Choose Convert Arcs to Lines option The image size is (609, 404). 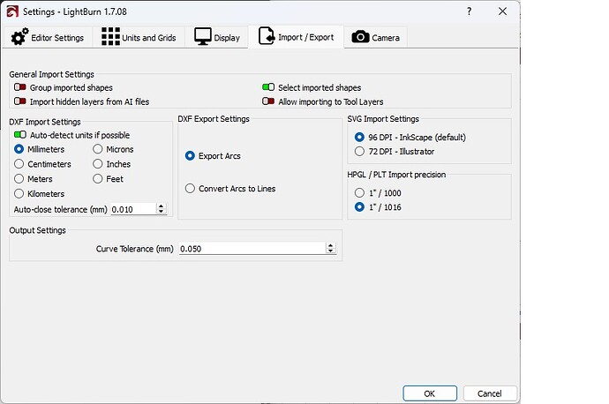(x=190, y=189)
